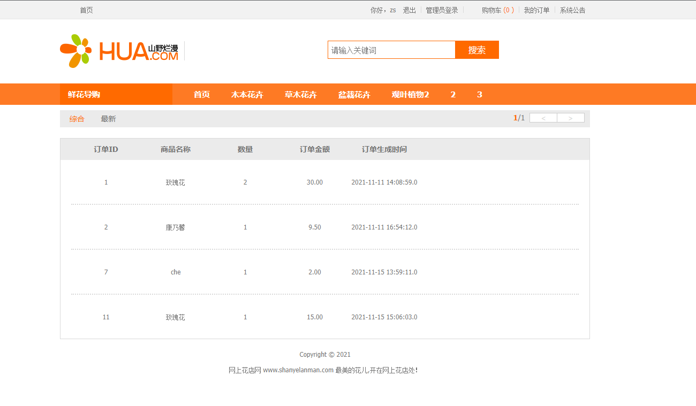Click the 鲜花导购 category header

click(116, 94)
